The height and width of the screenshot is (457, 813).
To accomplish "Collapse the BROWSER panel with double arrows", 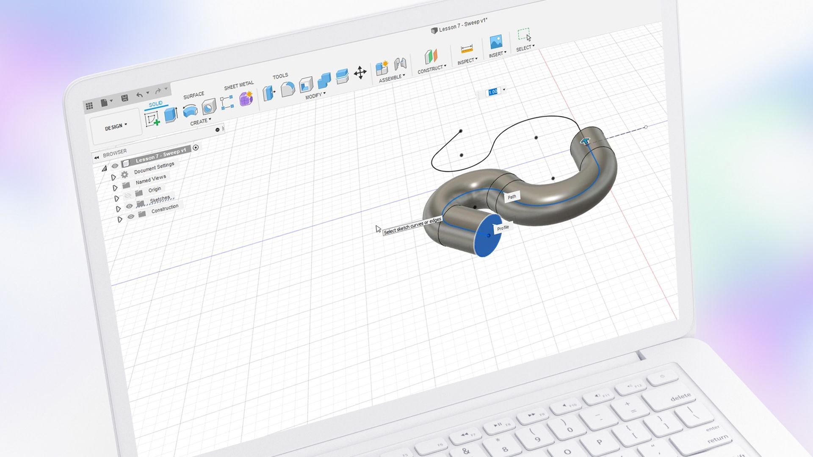I will (x=97, y=157).
